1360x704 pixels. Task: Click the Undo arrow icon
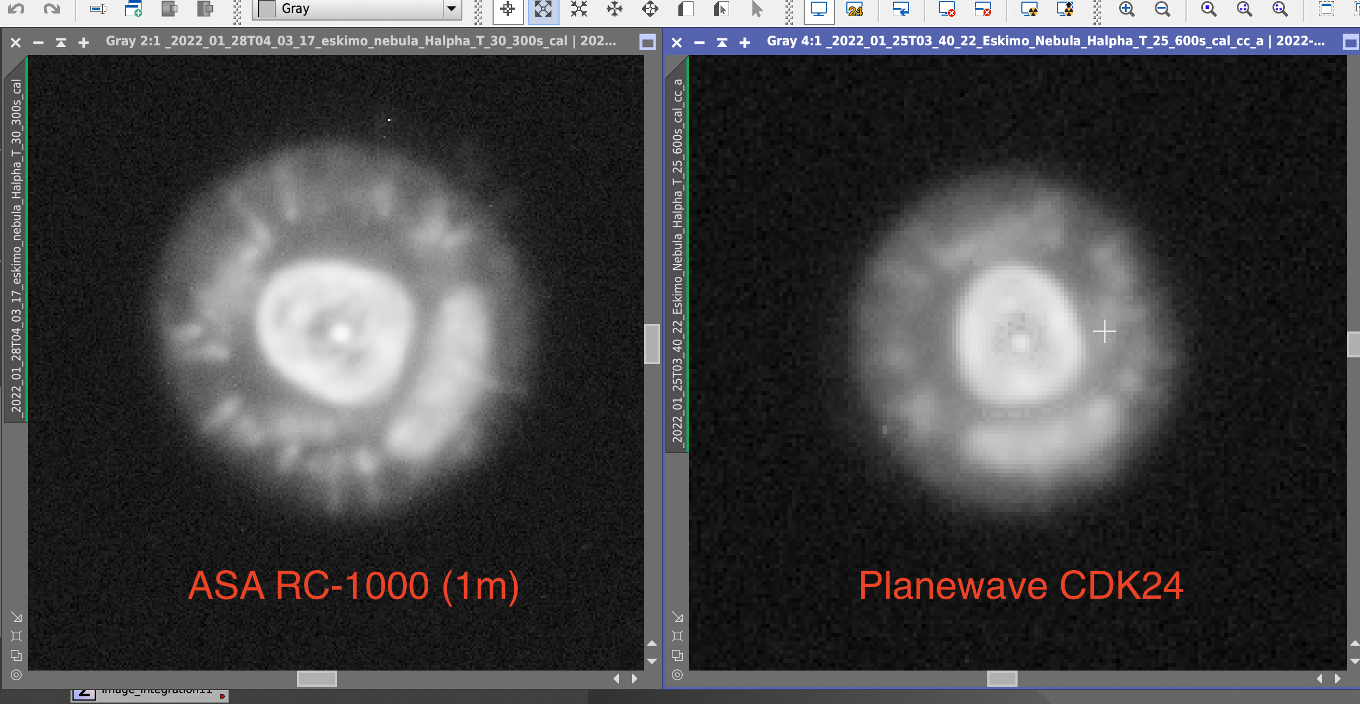coord(16,9)
